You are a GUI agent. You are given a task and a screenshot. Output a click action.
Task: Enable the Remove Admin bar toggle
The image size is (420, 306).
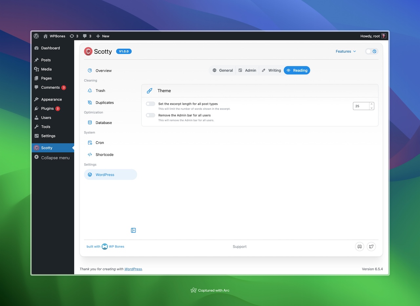point(151,115)
